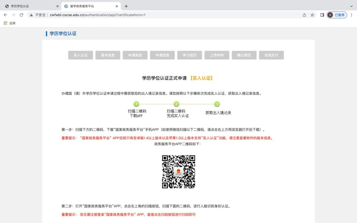Open the 应用 apps grid shortcut
The width and height of the screenshot is (357, 223).
(10, 23)
